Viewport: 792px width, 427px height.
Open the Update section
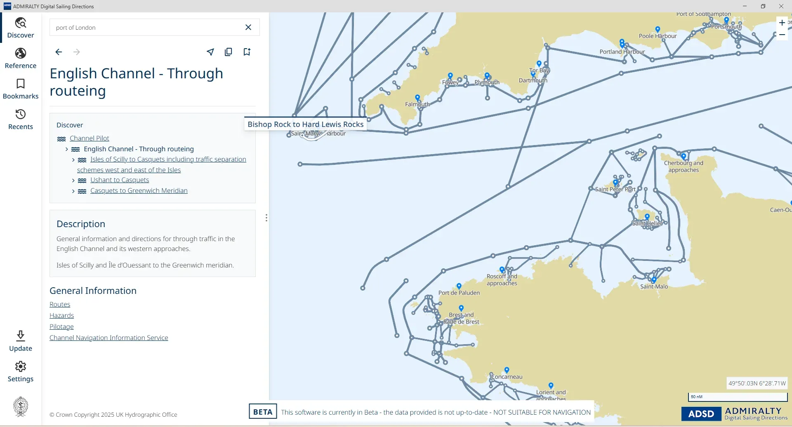pos(20,340)
